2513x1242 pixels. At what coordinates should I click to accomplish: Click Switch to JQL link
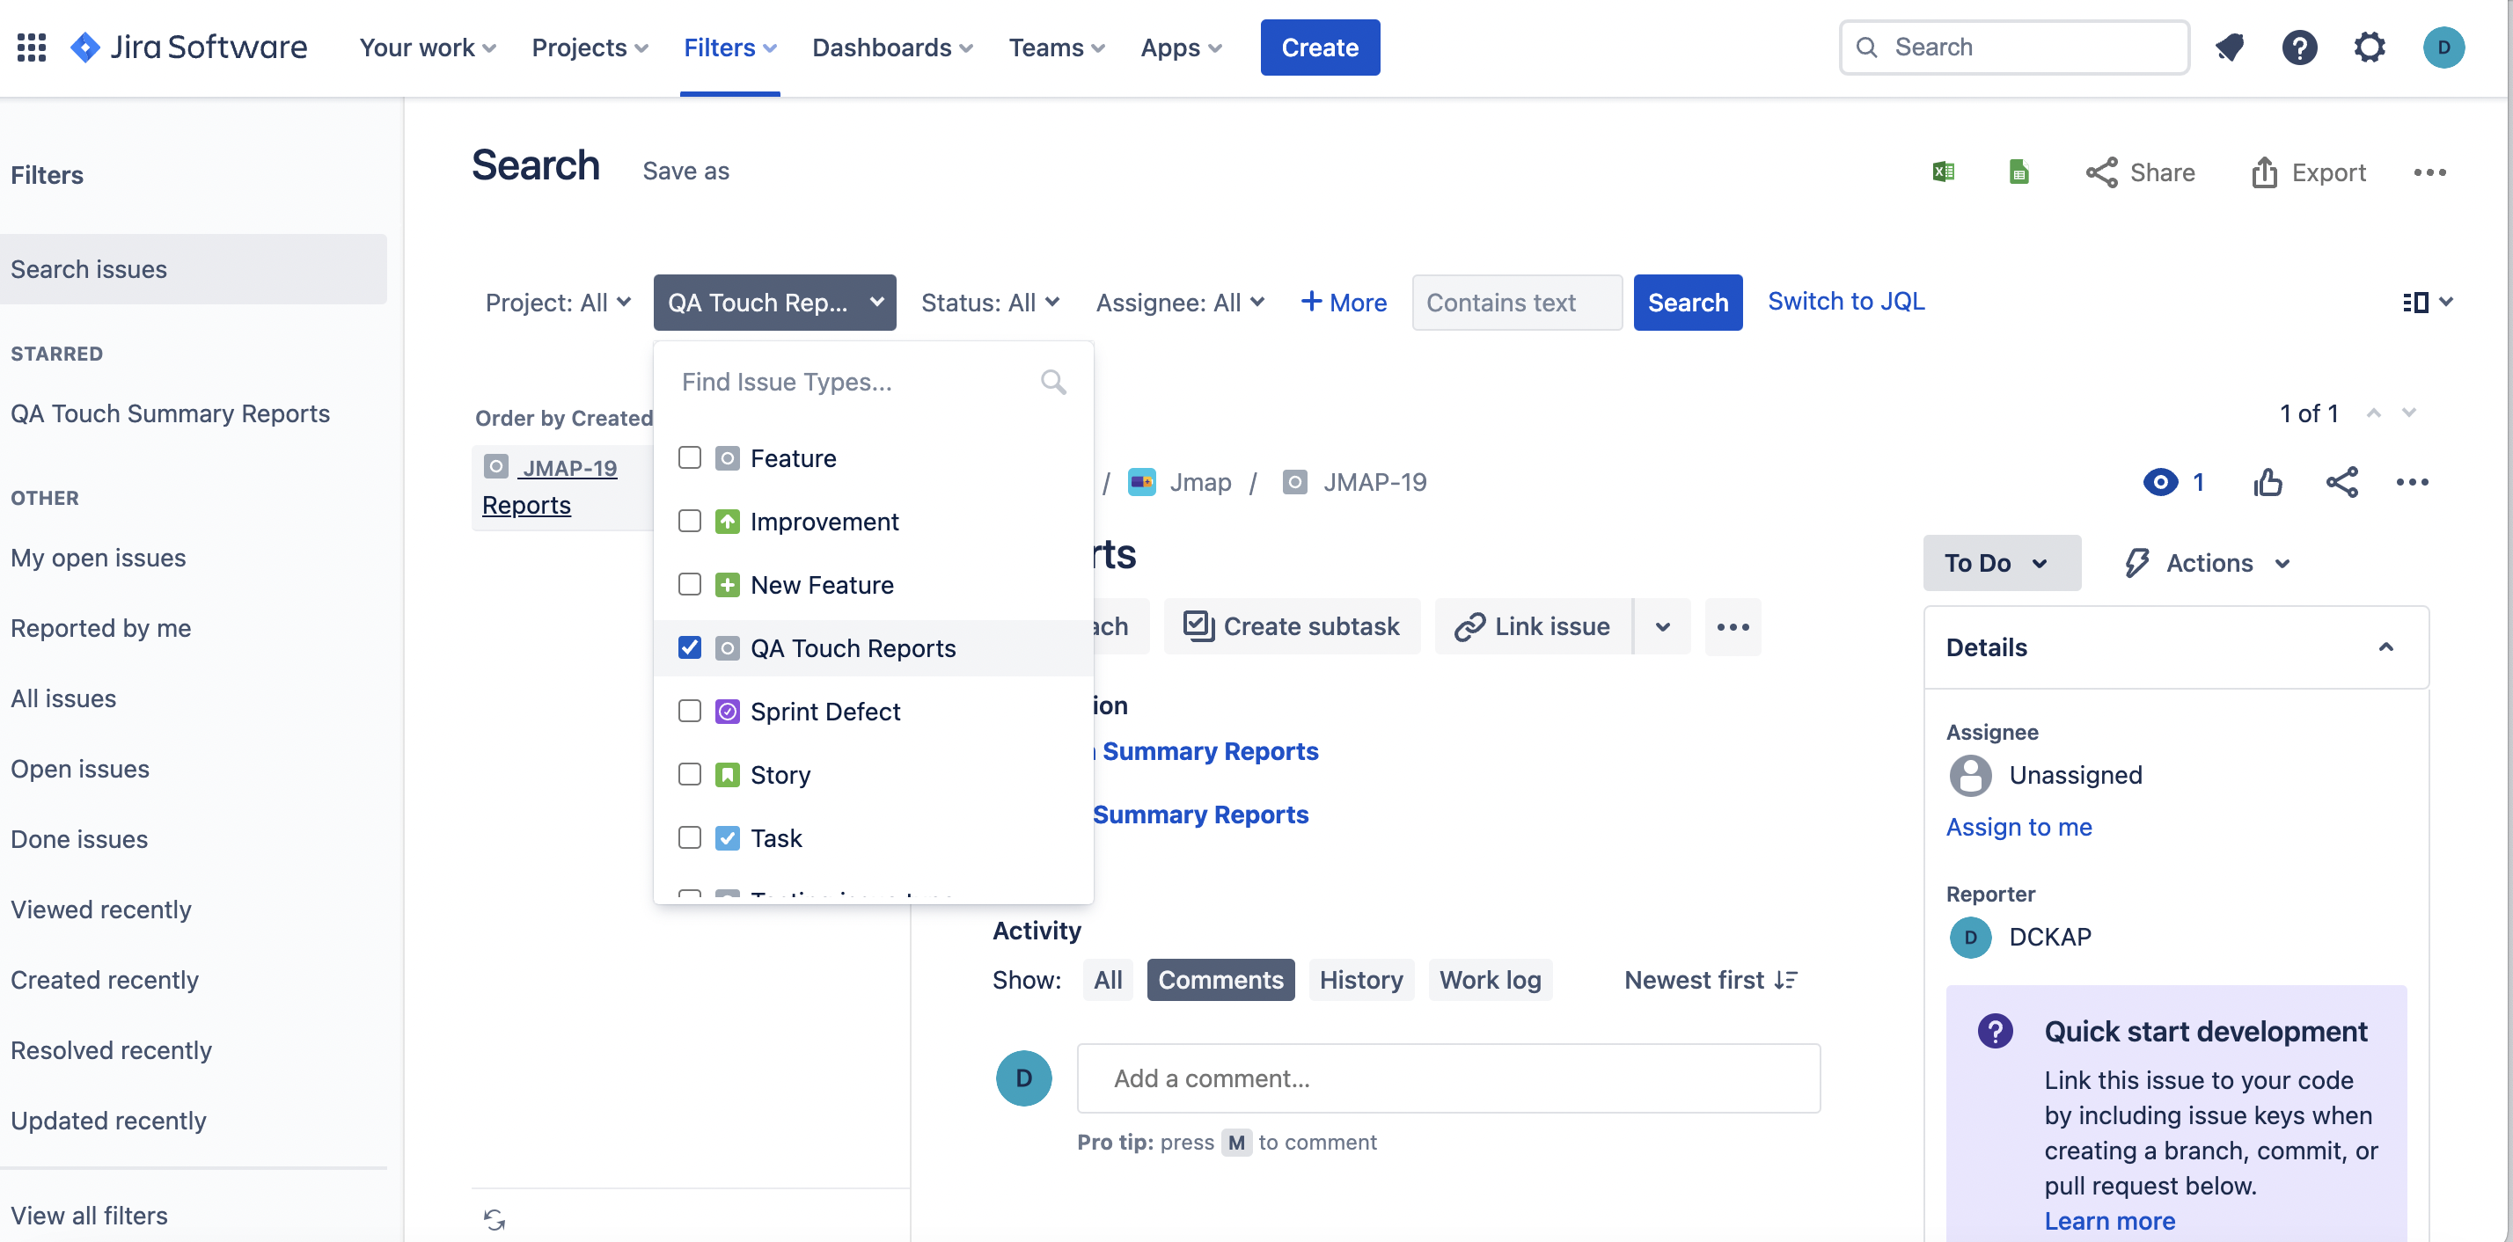(1846, 301)
